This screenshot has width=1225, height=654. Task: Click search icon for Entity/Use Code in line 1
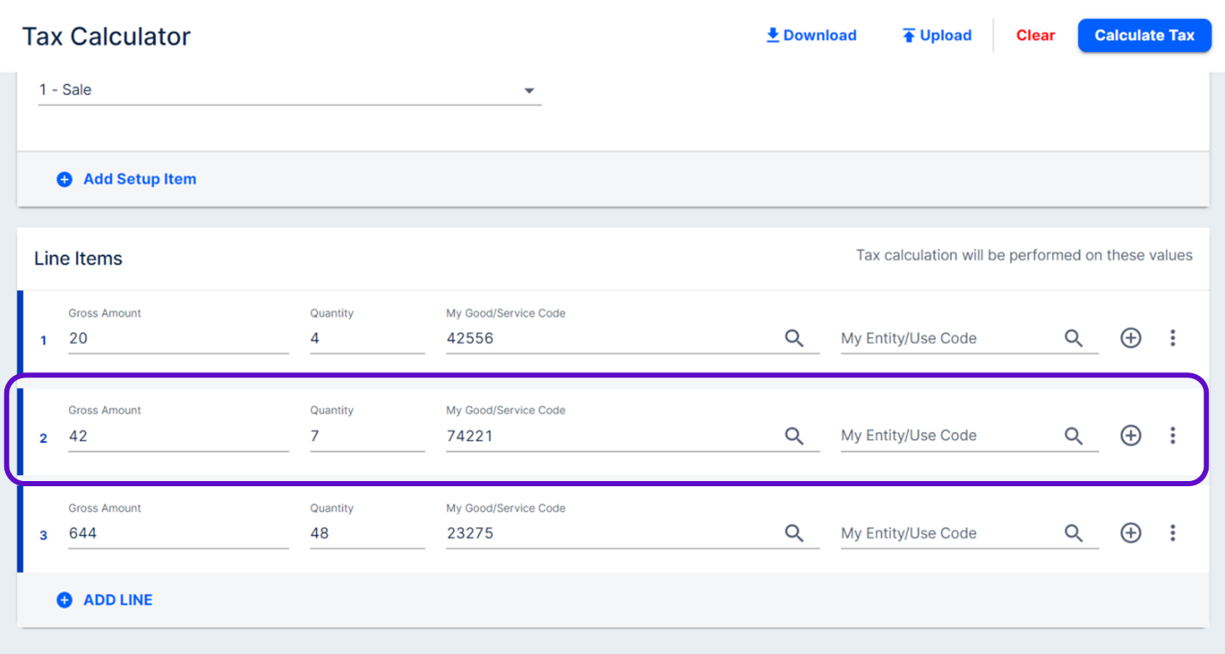coord(1073,338)
